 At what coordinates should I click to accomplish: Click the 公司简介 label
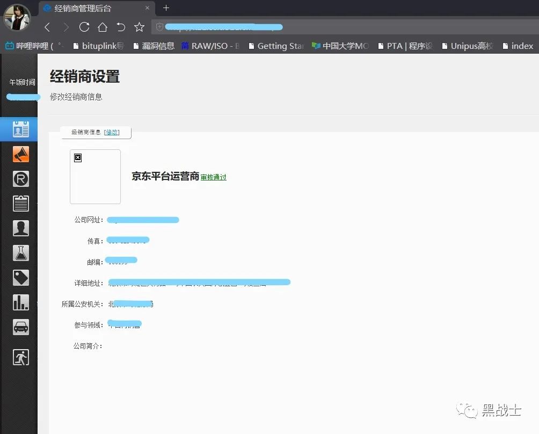(x=88, y=346)
